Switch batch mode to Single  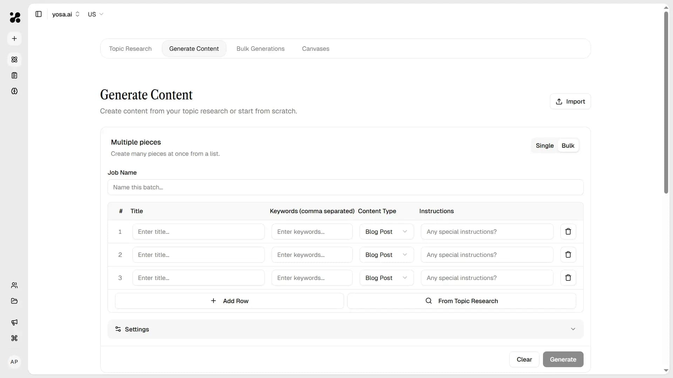pos(545,145)
